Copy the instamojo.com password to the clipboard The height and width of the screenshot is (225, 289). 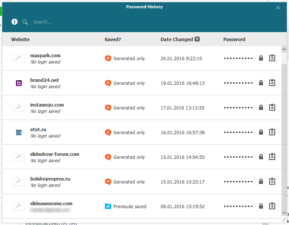(x=272, y=107)
